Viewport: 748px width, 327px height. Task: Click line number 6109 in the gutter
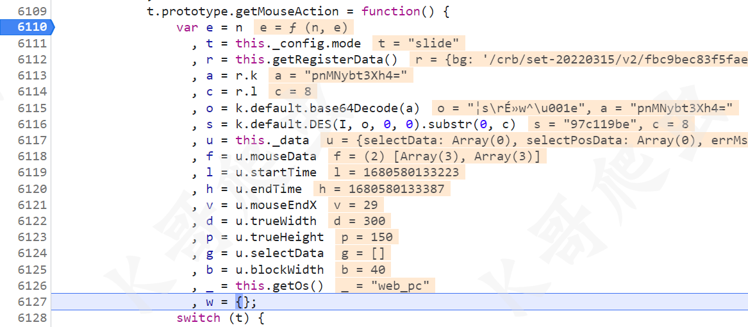point(33,11)
